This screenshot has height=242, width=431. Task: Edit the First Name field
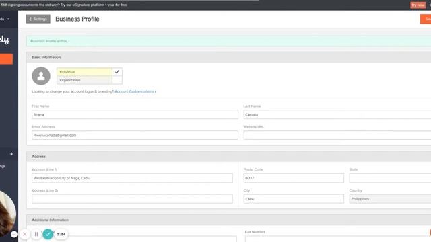135,114
